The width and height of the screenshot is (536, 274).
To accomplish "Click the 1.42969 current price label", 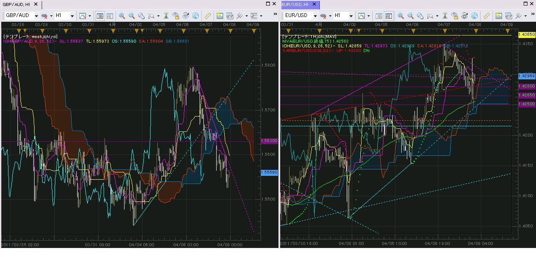I will click(x=526, y=76).
